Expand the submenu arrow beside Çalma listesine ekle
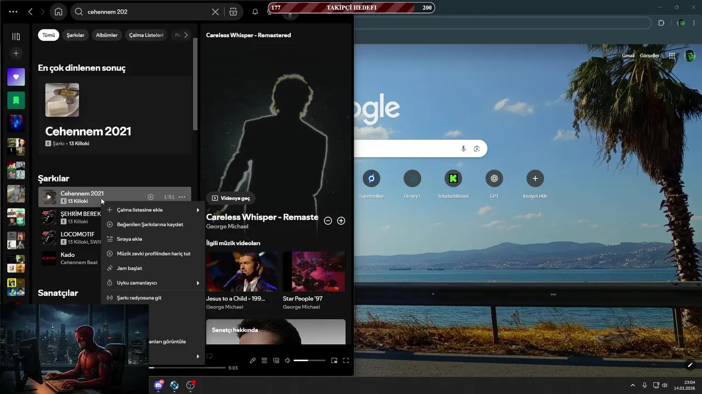Viewport: 702px width, 394px height. pos(198,210)
